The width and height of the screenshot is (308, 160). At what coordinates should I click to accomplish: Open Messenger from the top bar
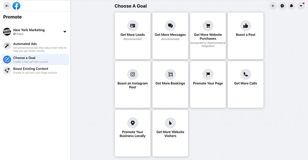(x=282, y=6)
